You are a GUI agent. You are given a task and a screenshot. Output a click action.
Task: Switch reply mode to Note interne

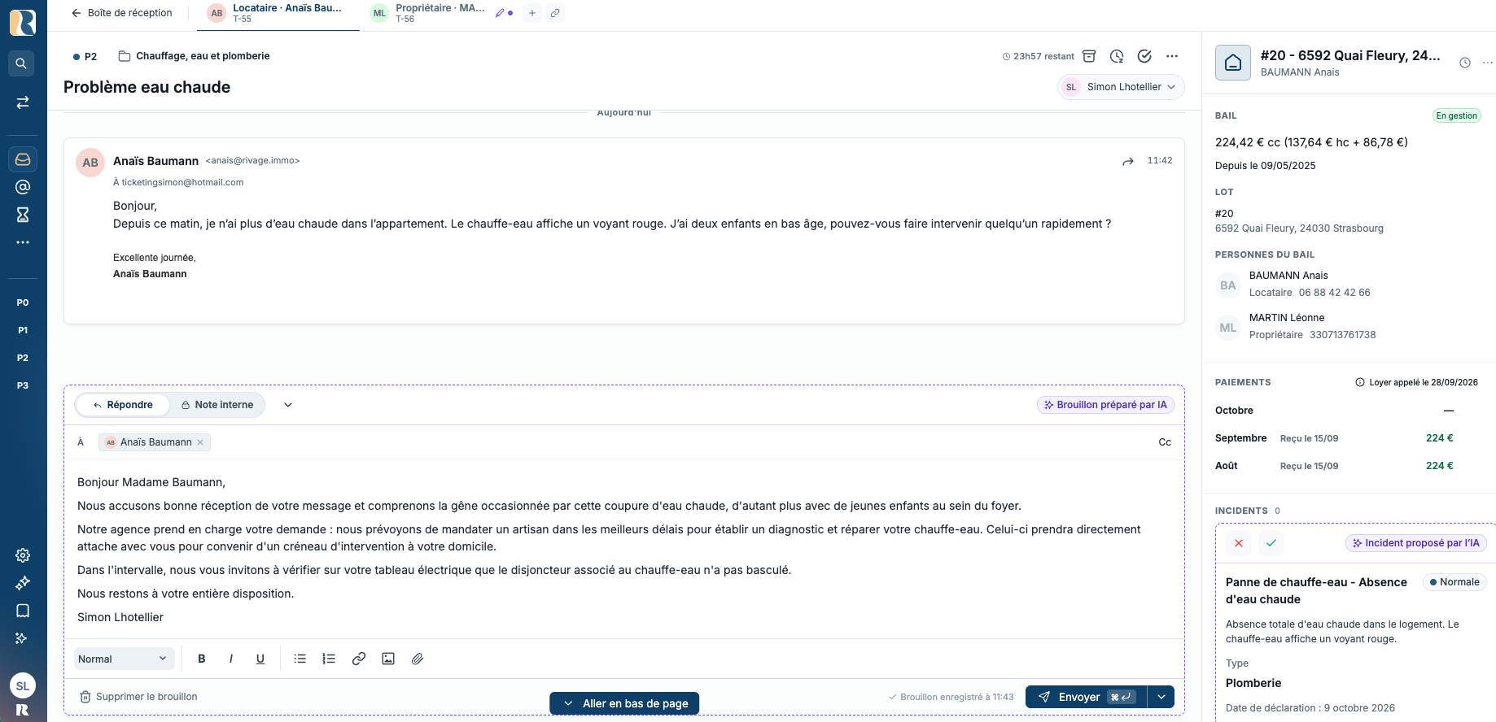point(217,405)
